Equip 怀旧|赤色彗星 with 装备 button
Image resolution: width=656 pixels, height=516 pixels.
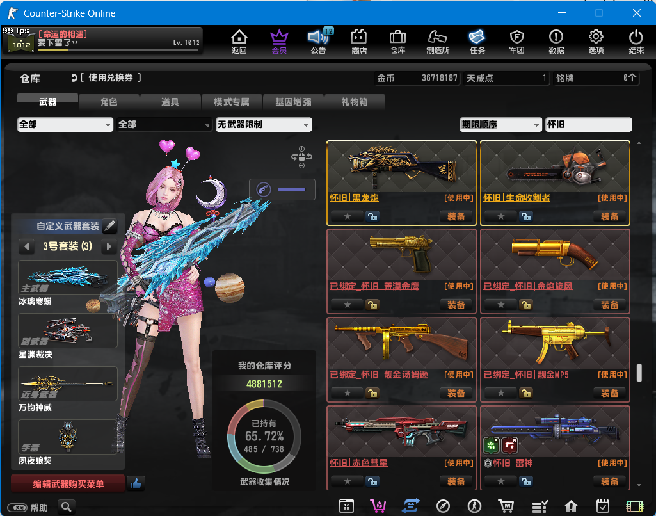[x=456, y=481]
